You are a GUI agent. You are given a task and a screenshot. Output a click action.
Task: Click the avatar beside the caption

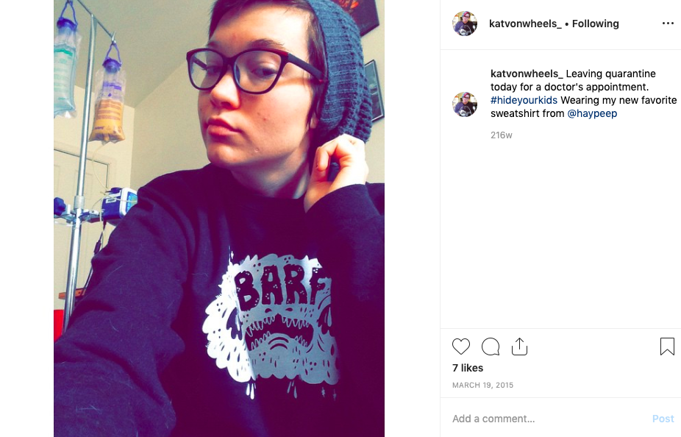[465, 104]
